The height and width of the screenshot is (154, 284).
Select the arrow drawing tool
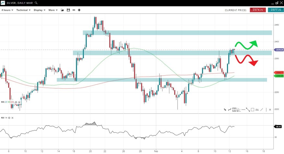[x=225, y=110]
